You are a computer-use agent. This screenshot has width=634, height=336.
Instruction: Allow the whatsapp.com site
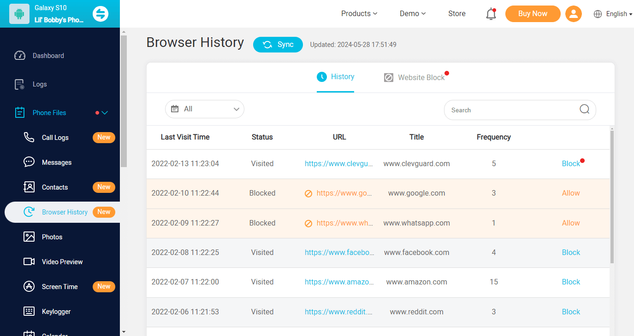tap(571, 223)
